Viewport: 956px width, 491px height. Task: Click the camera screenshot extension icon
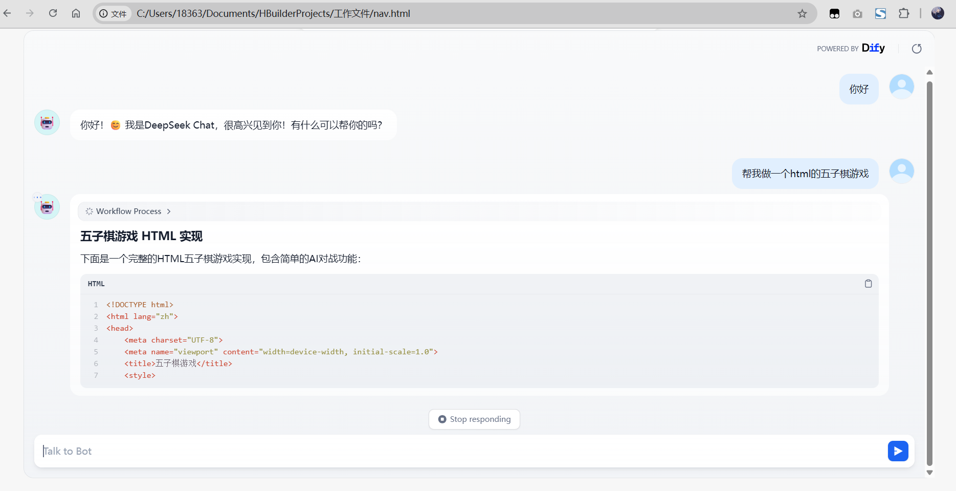pyautogui.click(x=857, y=14)
